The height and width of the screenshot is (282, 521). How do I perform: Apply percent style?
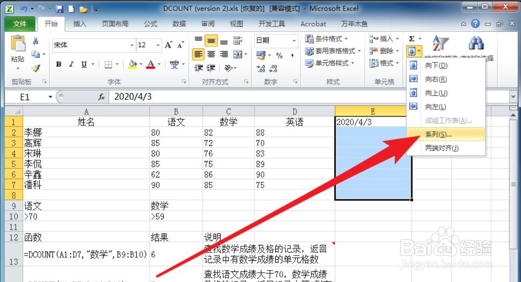[279, 55]
